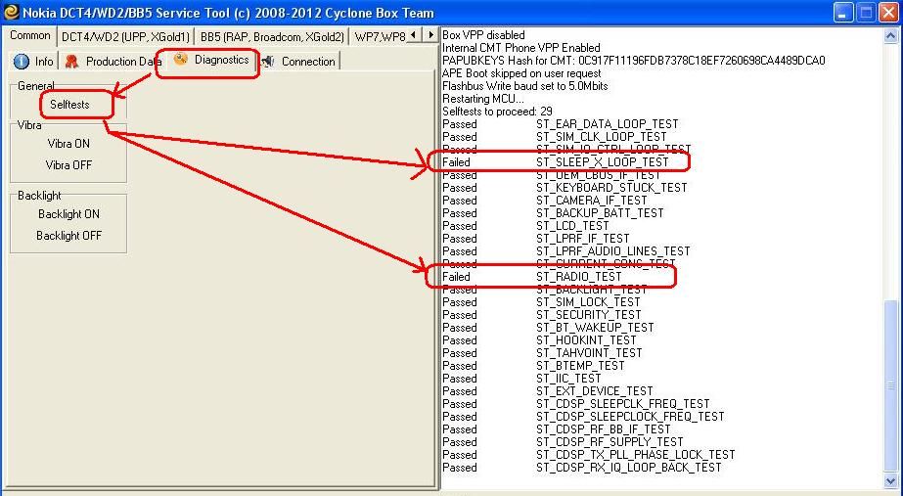Screen dimensions: 903x496
Task: Turn Vibra OFF
Action: [x=68, y=164]
